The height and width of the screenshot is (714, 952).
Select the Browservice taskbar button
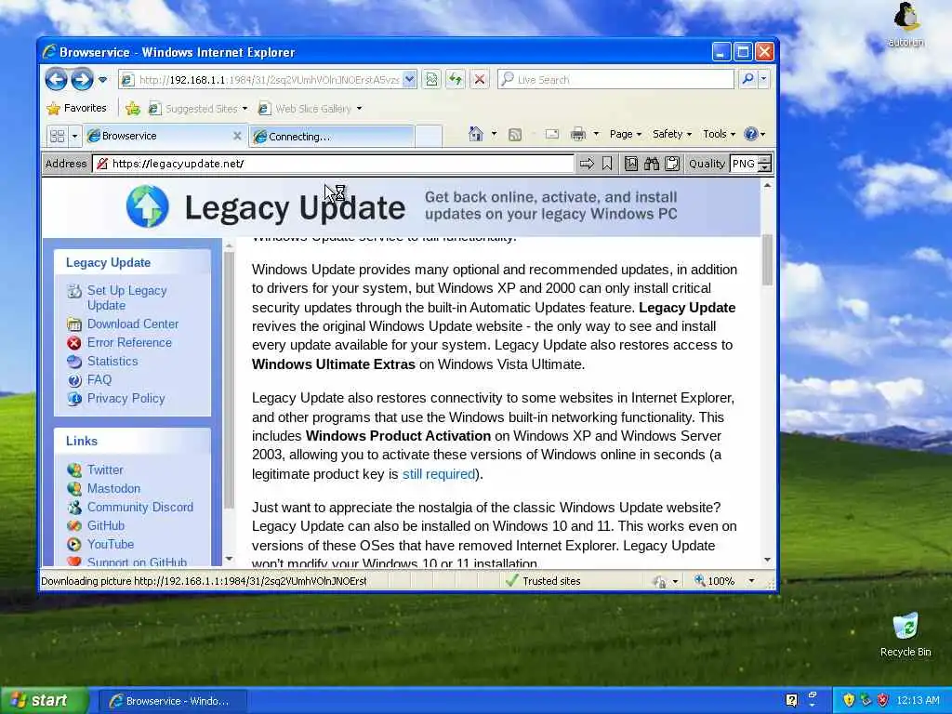point(172,701)
